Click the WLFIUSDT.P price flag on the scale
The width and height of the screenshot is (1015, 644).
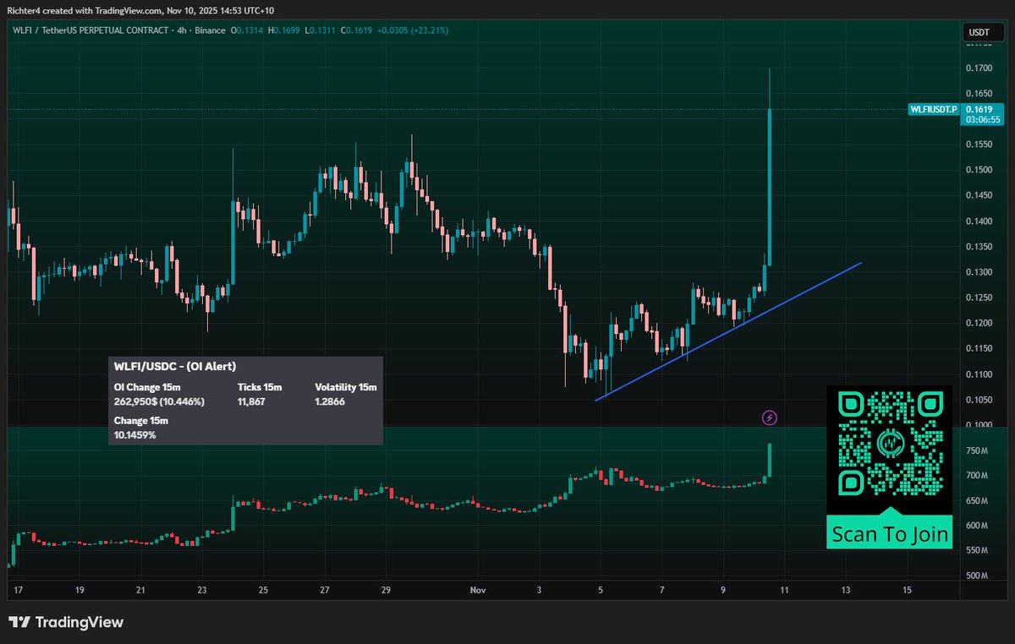coord(933,110)
